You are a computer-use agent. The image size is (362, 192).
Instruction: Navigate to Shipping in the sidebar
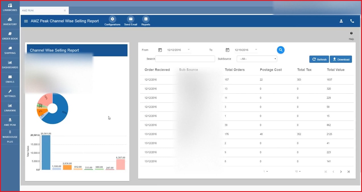pyautogui.click(x=10, y=50)
